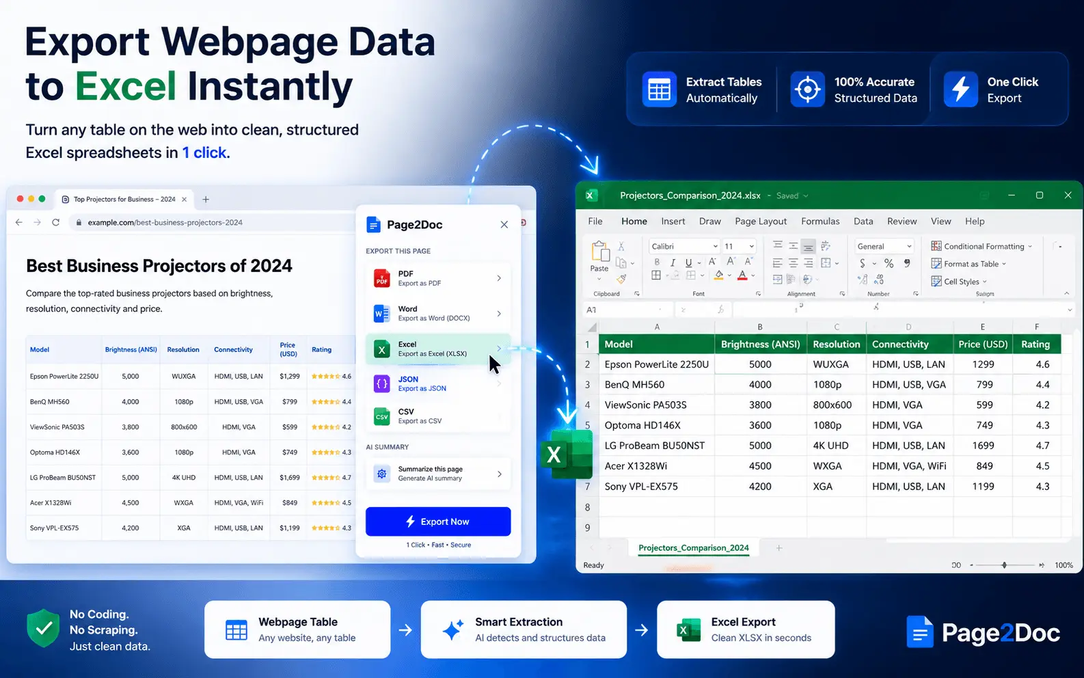Click the Format Painter brush icon

621,279
